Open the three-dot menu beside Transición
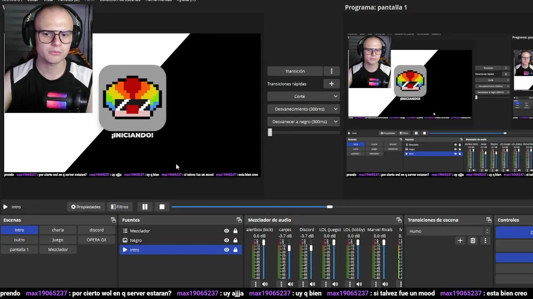533x299 pixels. click(x=331, y=71)
